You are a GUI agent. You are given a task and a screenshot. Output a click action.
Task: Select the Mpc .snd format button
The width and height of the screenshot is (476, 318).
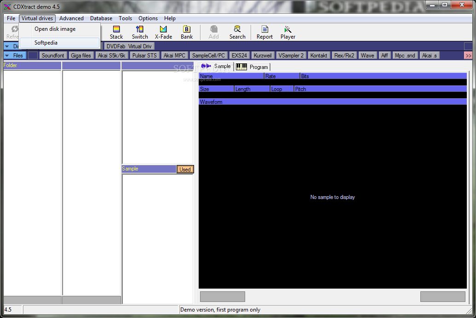405,56
